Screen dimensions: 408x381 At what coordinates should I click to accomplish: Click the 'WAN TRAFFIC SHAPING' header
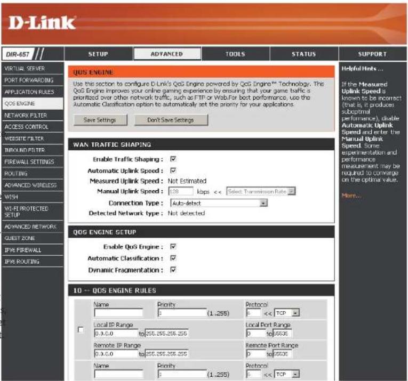coord(201,144)
